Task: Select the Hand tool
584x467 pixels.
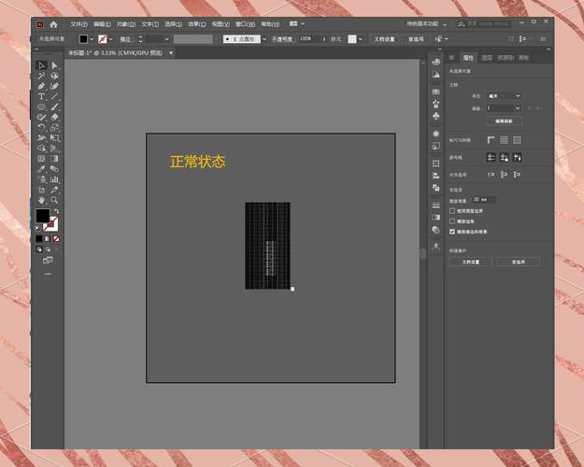Action: pos(41,200)
